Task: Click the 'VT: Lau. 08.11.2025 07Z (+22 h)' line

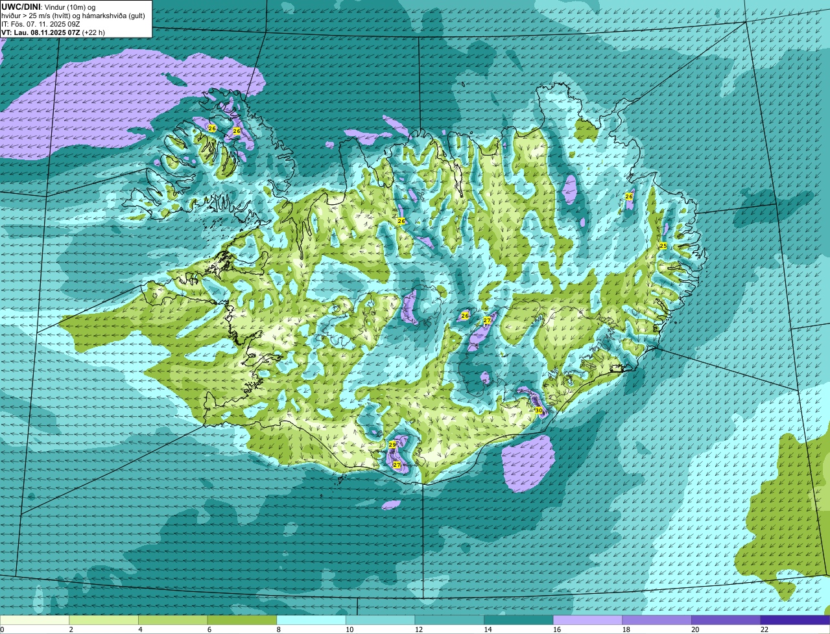Action: coord(53,32)
